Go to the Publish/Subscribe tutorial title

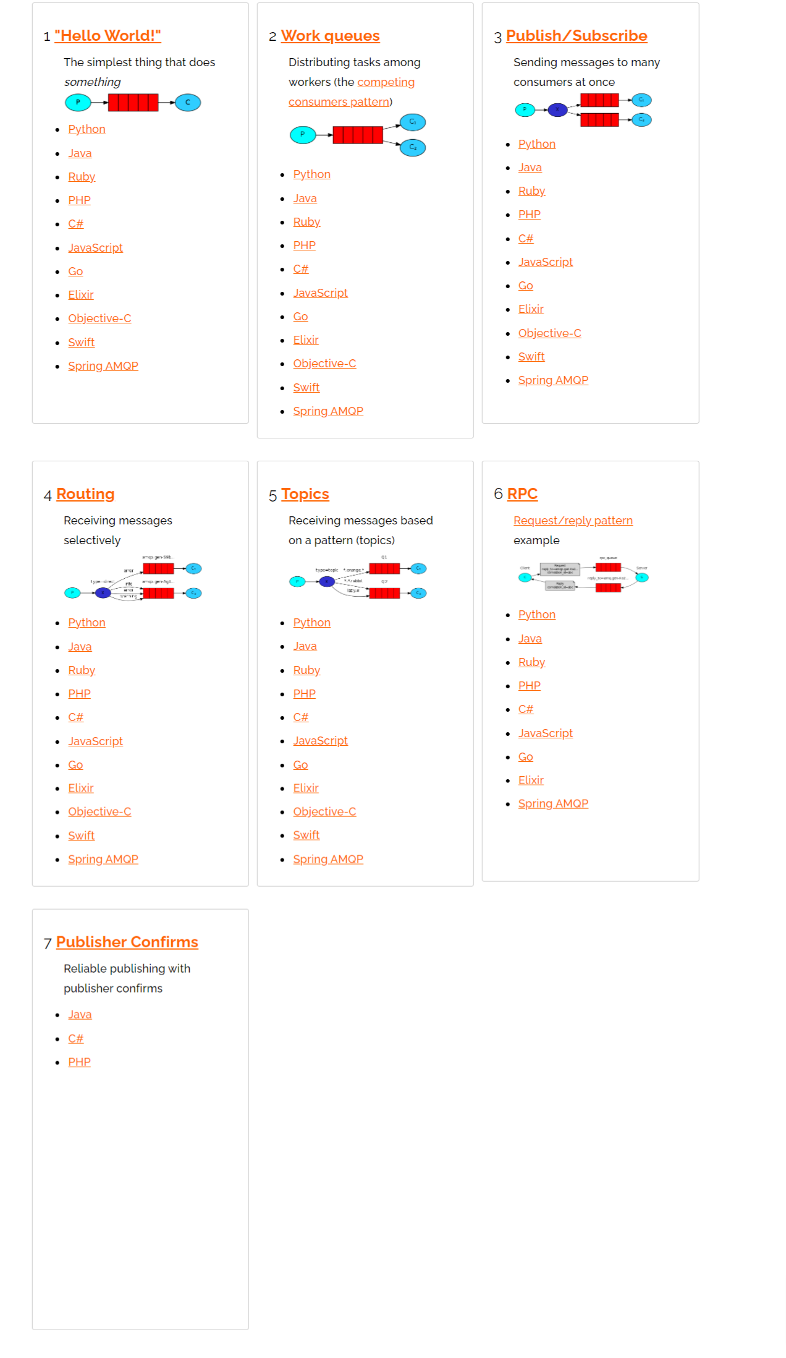coord(576,36)
